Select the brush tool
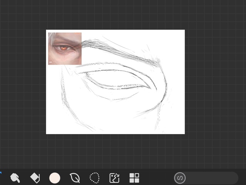The width and height of the screenshot is (246, 185). (x=15, y=178)
